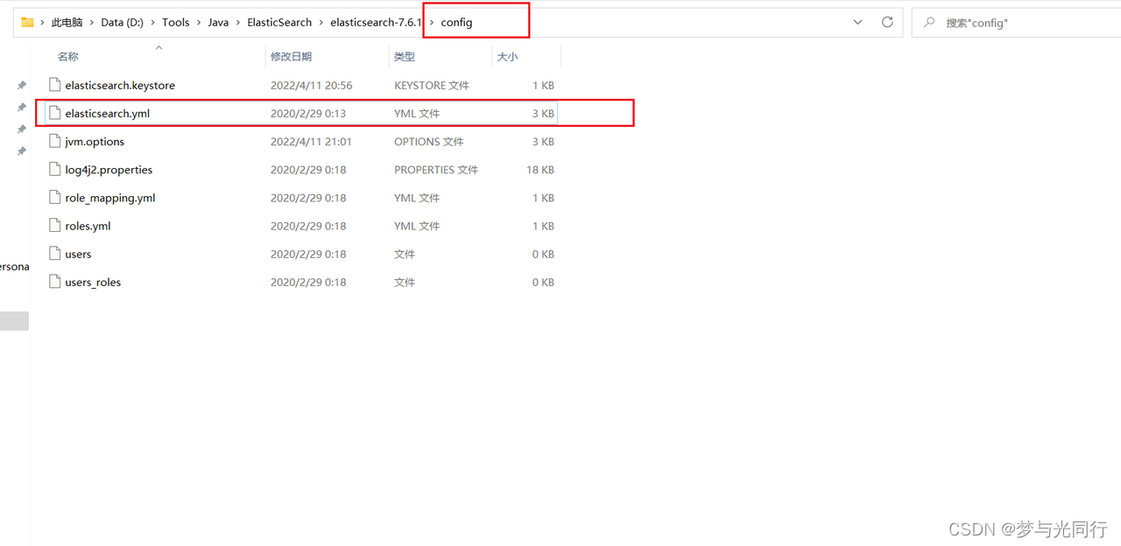Click date 2022/4/11 21:01
1121x546 pixels.
click(311, 141)
